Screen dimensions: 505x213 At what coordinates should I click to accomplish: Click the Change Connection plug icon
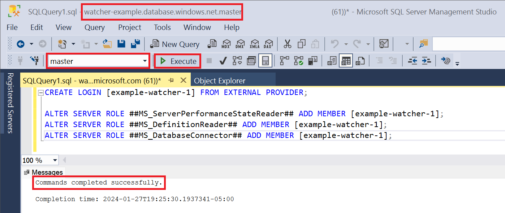35,61
